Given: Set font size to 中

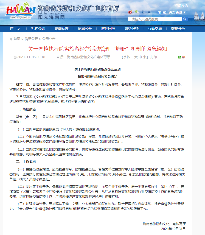Looking at the screenshot, I should pos(140,57).
